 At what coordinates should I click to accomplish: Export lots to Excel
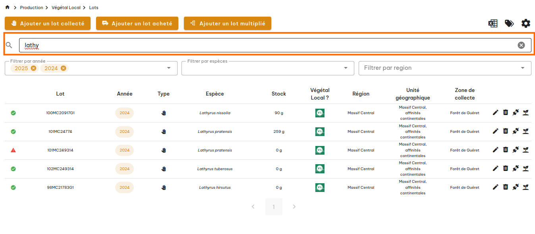pyautogui.click(x=493, y=23)
